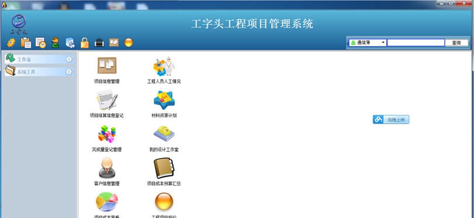Open 项目成本查看 pie chart icon

coord(107,202)
